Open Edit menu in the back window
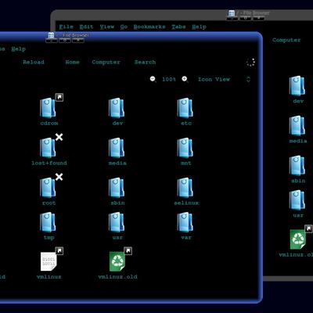Viewport: 313px width, 313px height. (86, 27)
